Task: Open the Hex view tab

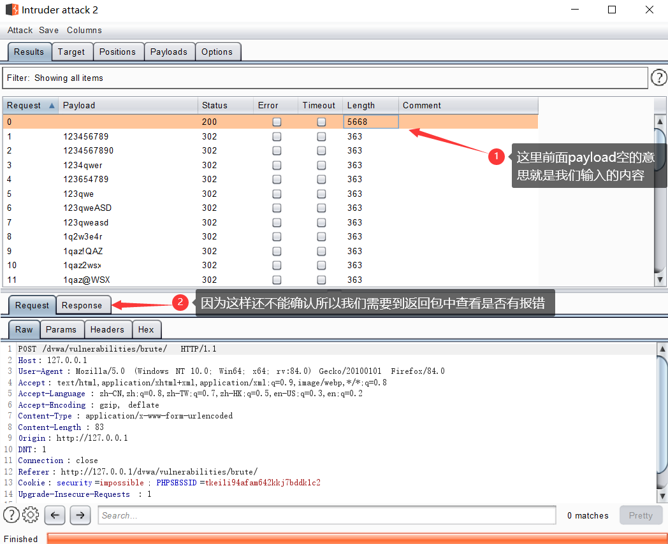Action: pyautogui.click(x=146, y=329)
